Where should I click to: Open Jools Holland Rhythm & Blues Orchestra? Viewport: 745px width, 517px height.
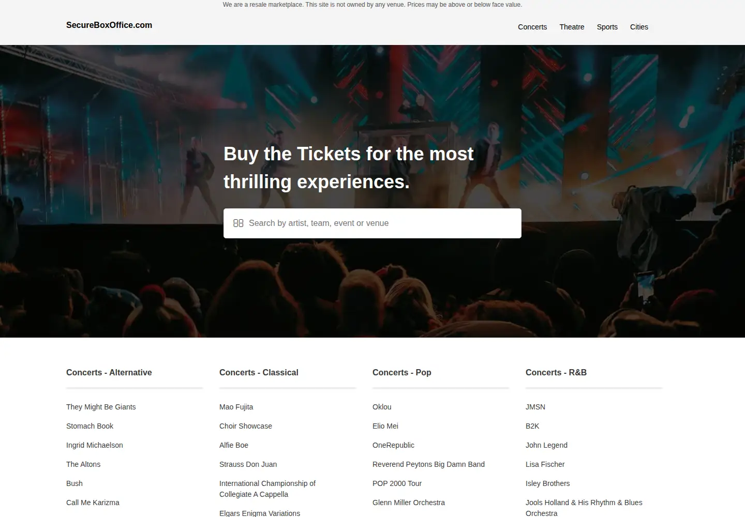(584, 508)
